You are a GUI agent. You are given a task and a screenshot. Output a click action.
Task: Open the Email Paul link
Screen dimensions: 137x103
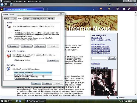(x=96, y=63)
